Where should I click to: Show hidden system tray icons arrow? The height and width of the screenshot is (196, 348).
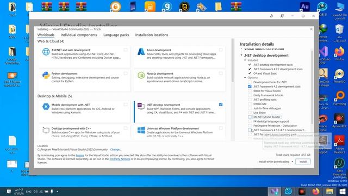point(57,191)
